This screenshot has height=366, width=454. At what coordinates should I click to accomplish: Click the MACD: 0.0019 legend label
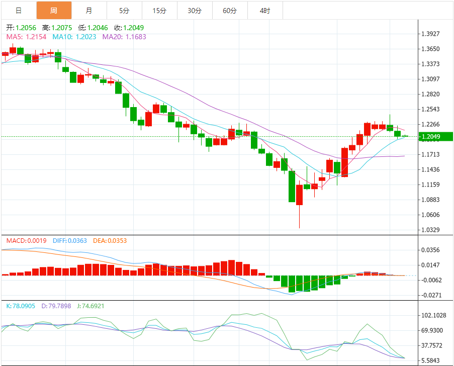click(26, 241)
